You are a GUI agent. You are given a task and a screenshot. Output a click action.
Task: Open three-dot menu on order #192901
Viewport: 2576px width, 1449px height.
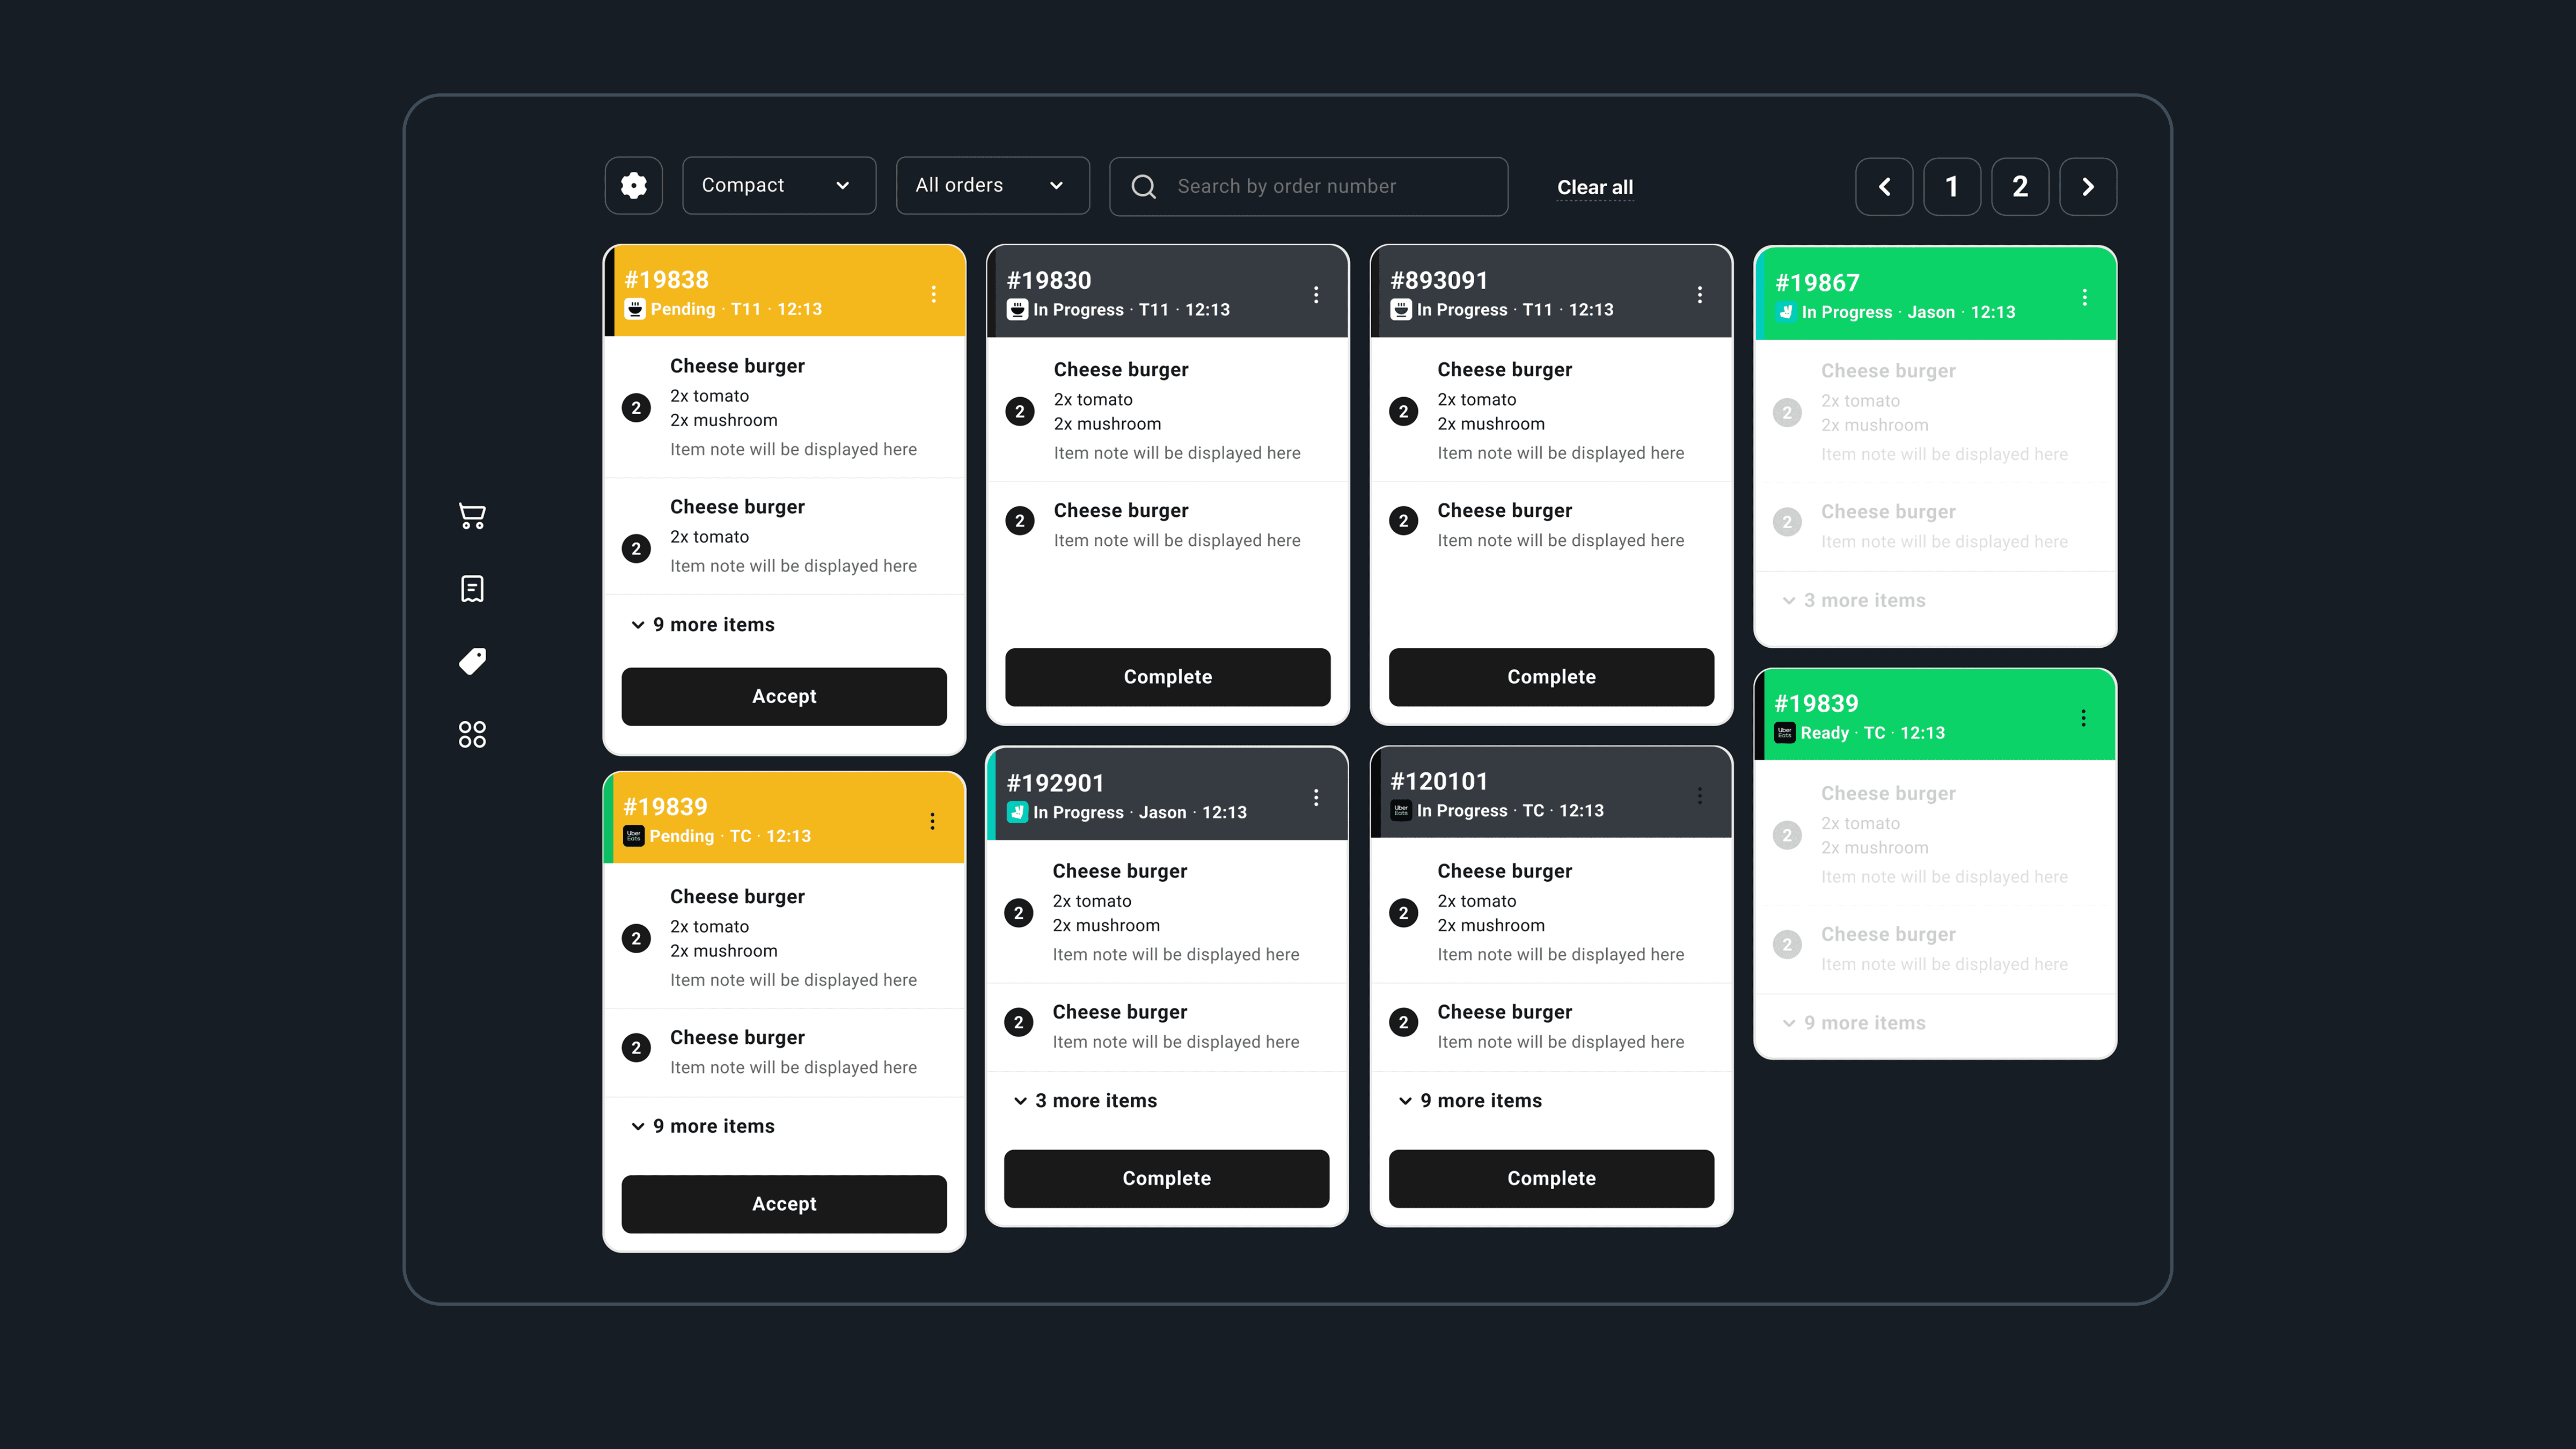[x=1316, y=797]
